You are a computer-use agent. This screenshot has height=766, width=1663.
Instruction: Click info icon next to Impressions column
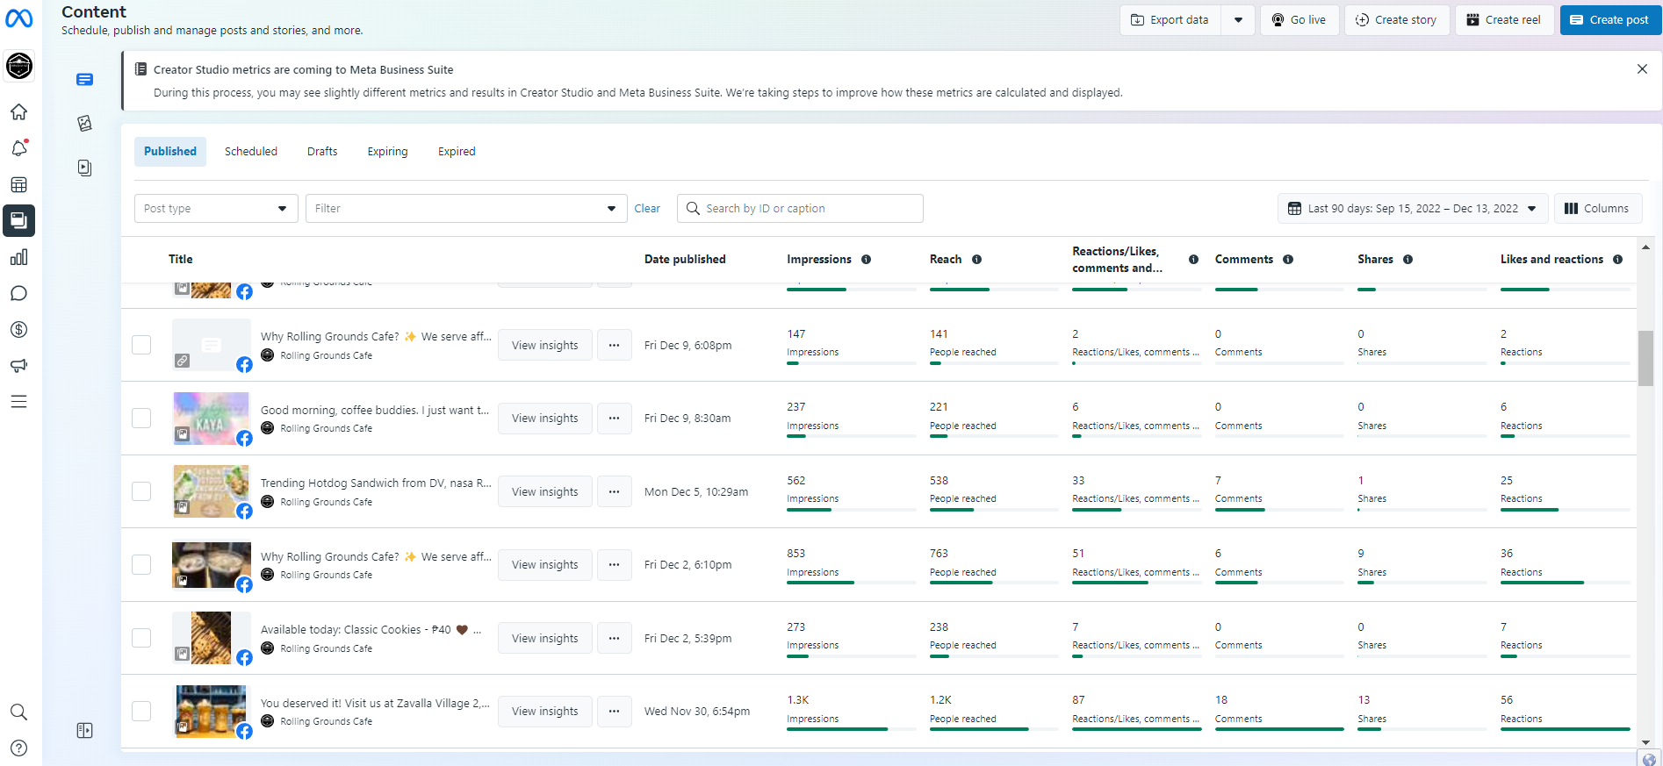coord(866,260)
